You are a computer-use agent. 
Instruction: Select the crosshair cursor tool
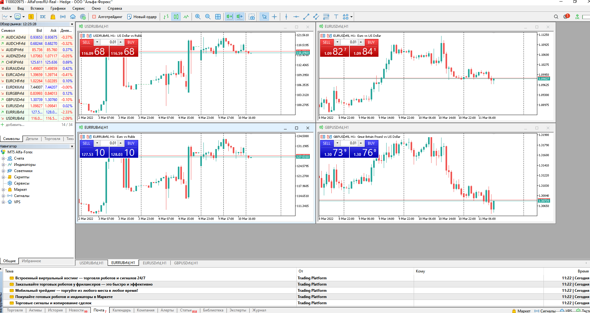click(x=275, y=17)
